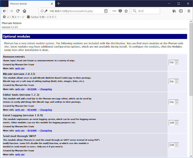This screenshot has width=193, height=158.
Task: Click the vertical scrollbar thumb
Action: [x=191, y=60]
